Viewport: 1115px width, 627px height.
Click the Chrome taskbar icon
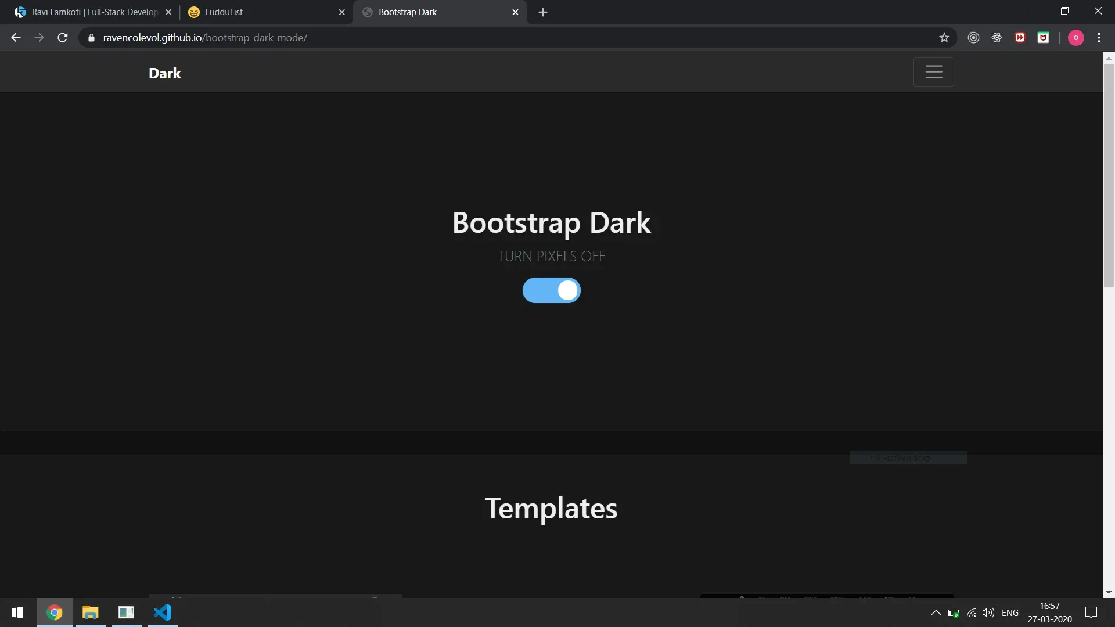coord(53,612)
